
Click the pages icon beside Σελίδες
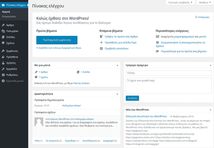tap(3, 37)
